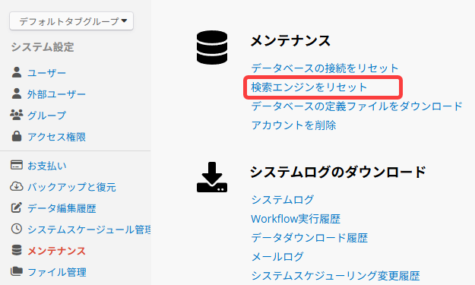This screenshot has height=285, width=475.
Task: Open the メールログ link
Action: pyautogui.click(x=277, y=257)
